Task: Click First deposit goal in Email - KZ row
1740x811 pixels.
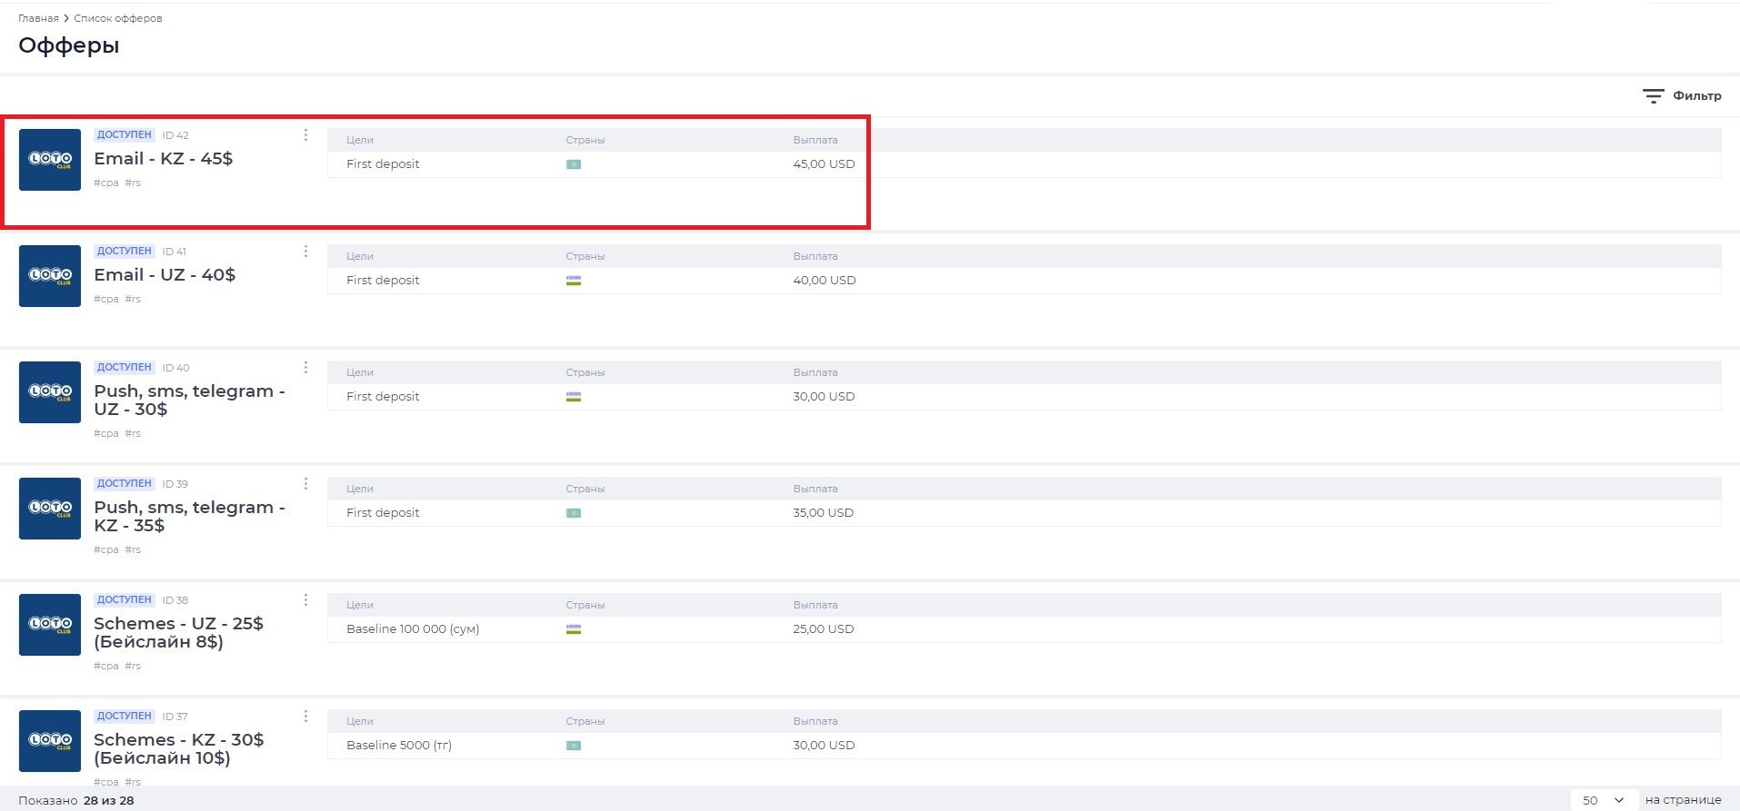Action: coord(383,163)
